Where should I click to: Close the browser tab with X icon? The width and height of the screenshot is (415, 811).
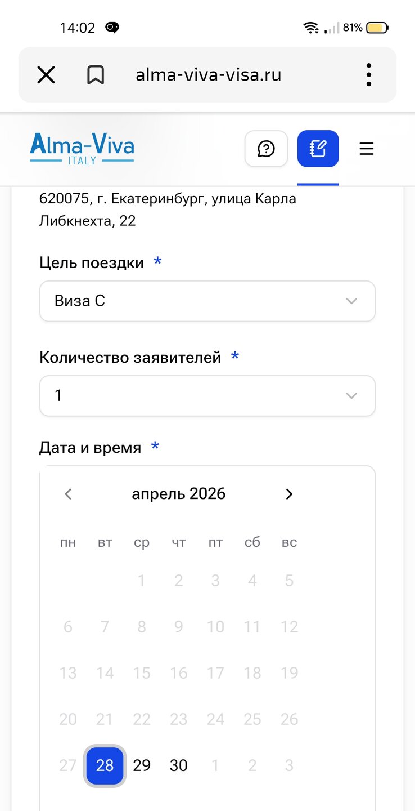coord(46,74)
